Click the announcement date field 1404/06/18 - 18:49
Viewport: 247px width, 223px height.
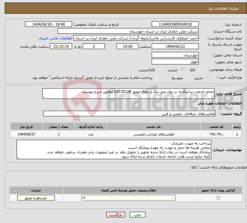(x=49, y=24)
